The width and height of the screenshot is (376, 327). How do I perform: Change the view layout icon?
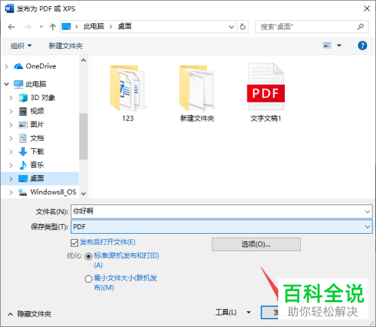(327, 46)
